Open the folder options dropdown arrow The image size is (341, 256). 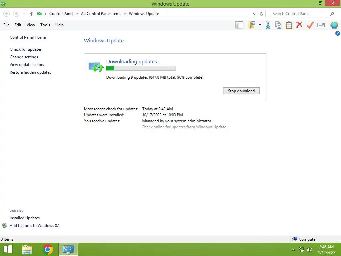tap(260, 25)
